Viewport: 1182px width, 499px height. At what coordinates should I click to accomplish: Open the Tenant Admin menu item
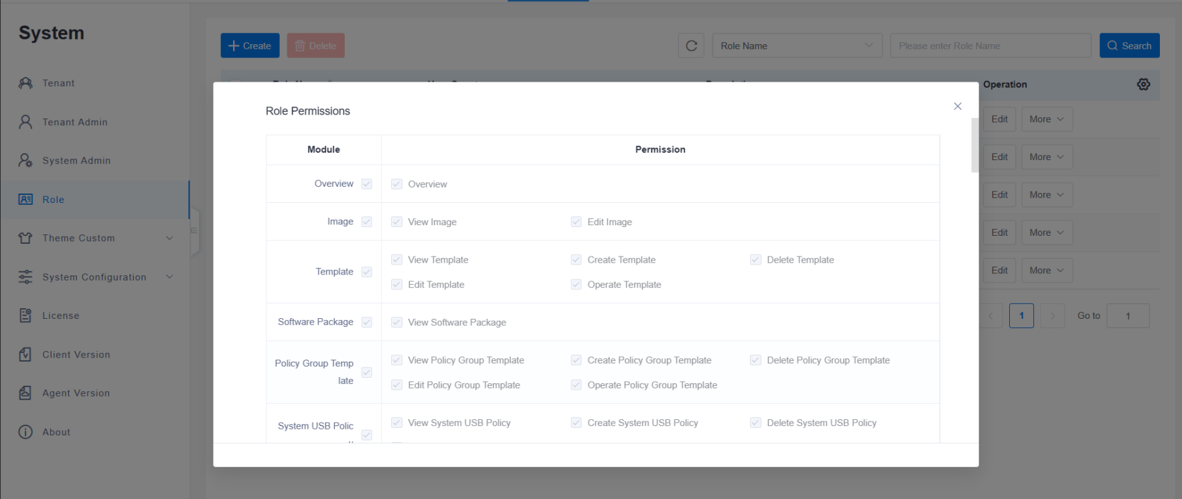pos(75,122)
